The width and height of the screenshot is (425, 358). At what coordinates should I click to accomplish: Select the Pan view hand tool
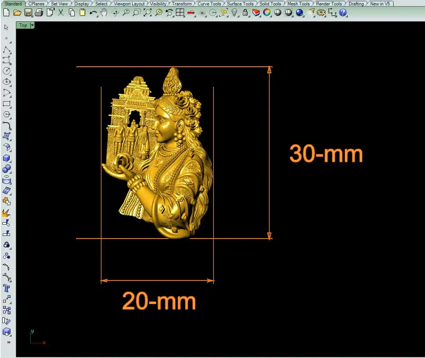(104, 12)
